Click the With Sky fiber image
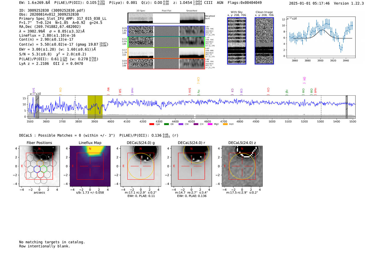The height and width of the screenshot is (261, 383). [x=237, y=41]
